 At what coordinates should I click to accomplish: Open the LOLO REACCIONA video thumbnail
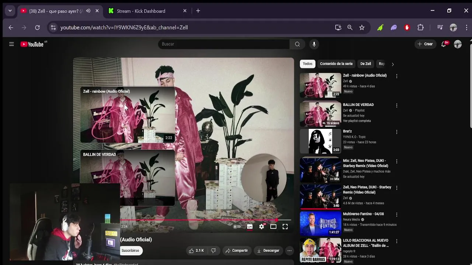[320, 250]
